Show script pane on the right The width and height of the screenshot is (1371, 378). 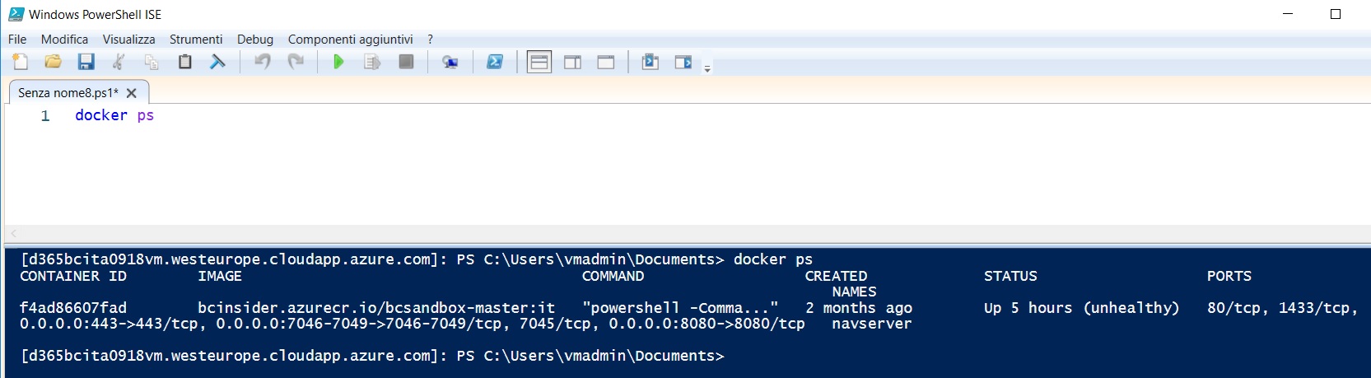[x=573, y=62]
